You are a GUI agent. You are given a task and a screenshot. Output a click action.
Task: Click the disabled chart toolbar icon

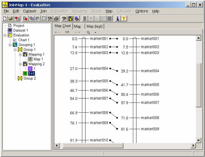click(97, 18)
